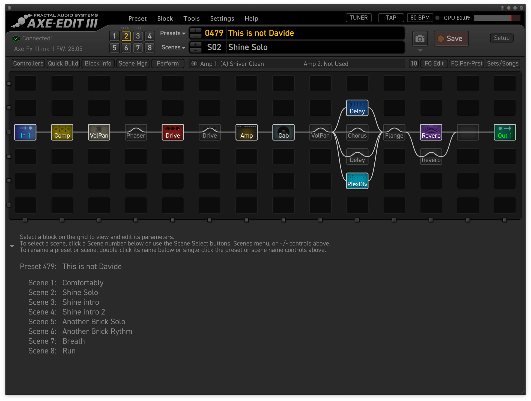Select the red Drive block
531x401 pixels.
(173, 132)
